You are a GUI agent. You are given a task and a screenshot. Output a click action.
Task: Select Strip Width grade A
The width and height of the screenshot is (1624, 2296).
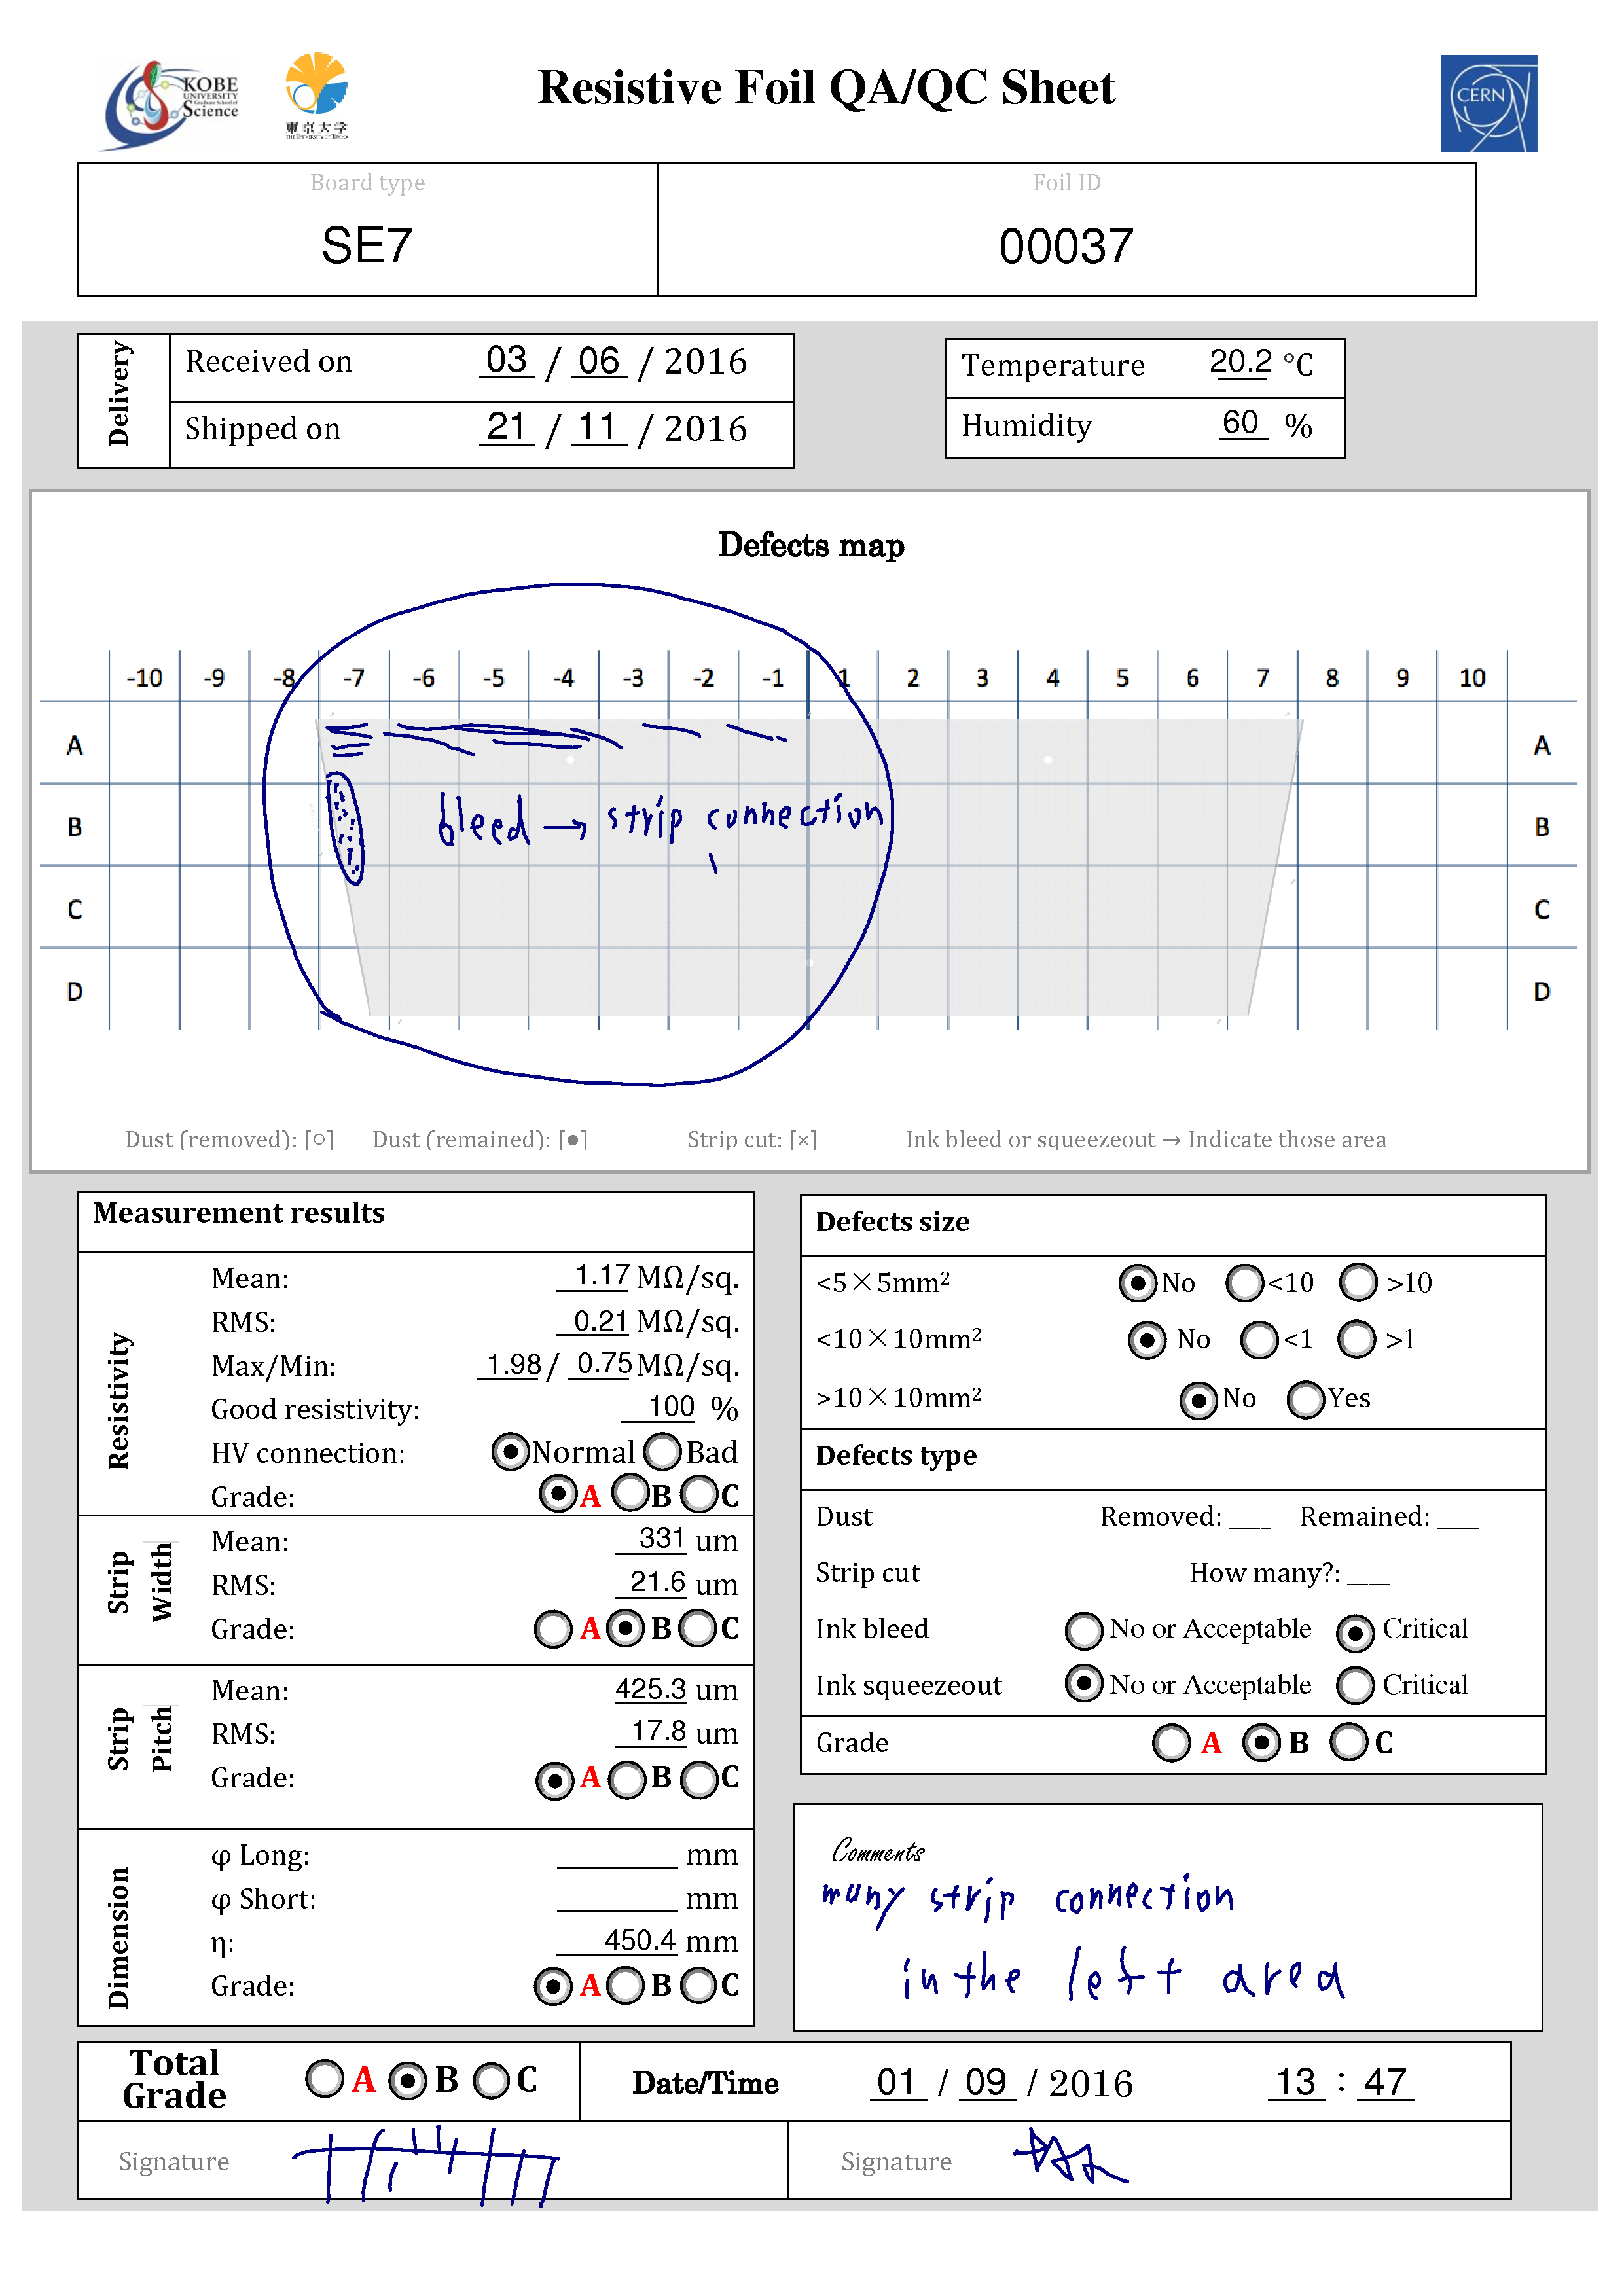(553, 1629)
